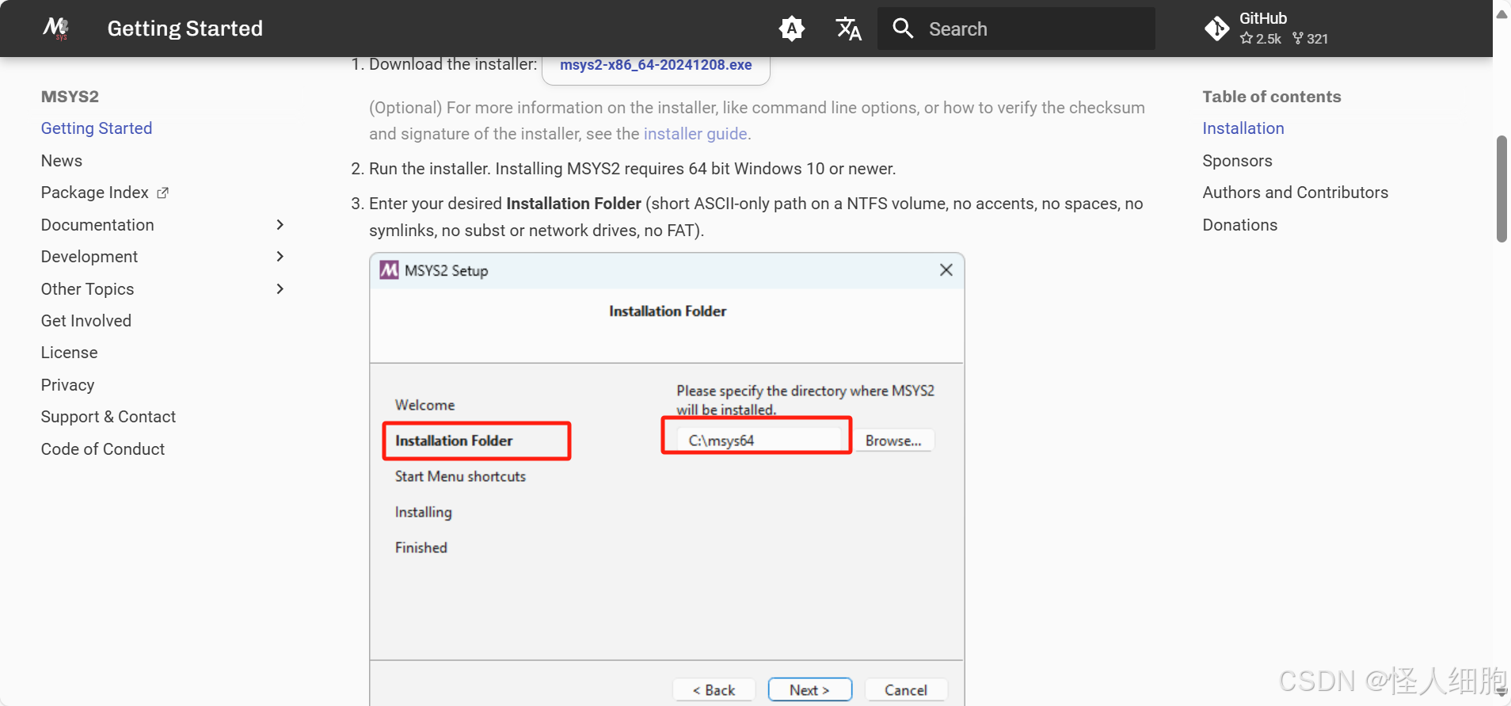Open the Documentation menu item
Image resolution: width=1511 pixels, height=706 pixels.
pyautogui.click(x=97, y=225)
